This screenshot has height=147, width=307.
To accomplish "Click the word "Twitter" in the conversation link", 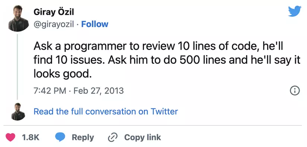I will pyautogui.click(x=164, y=111).
